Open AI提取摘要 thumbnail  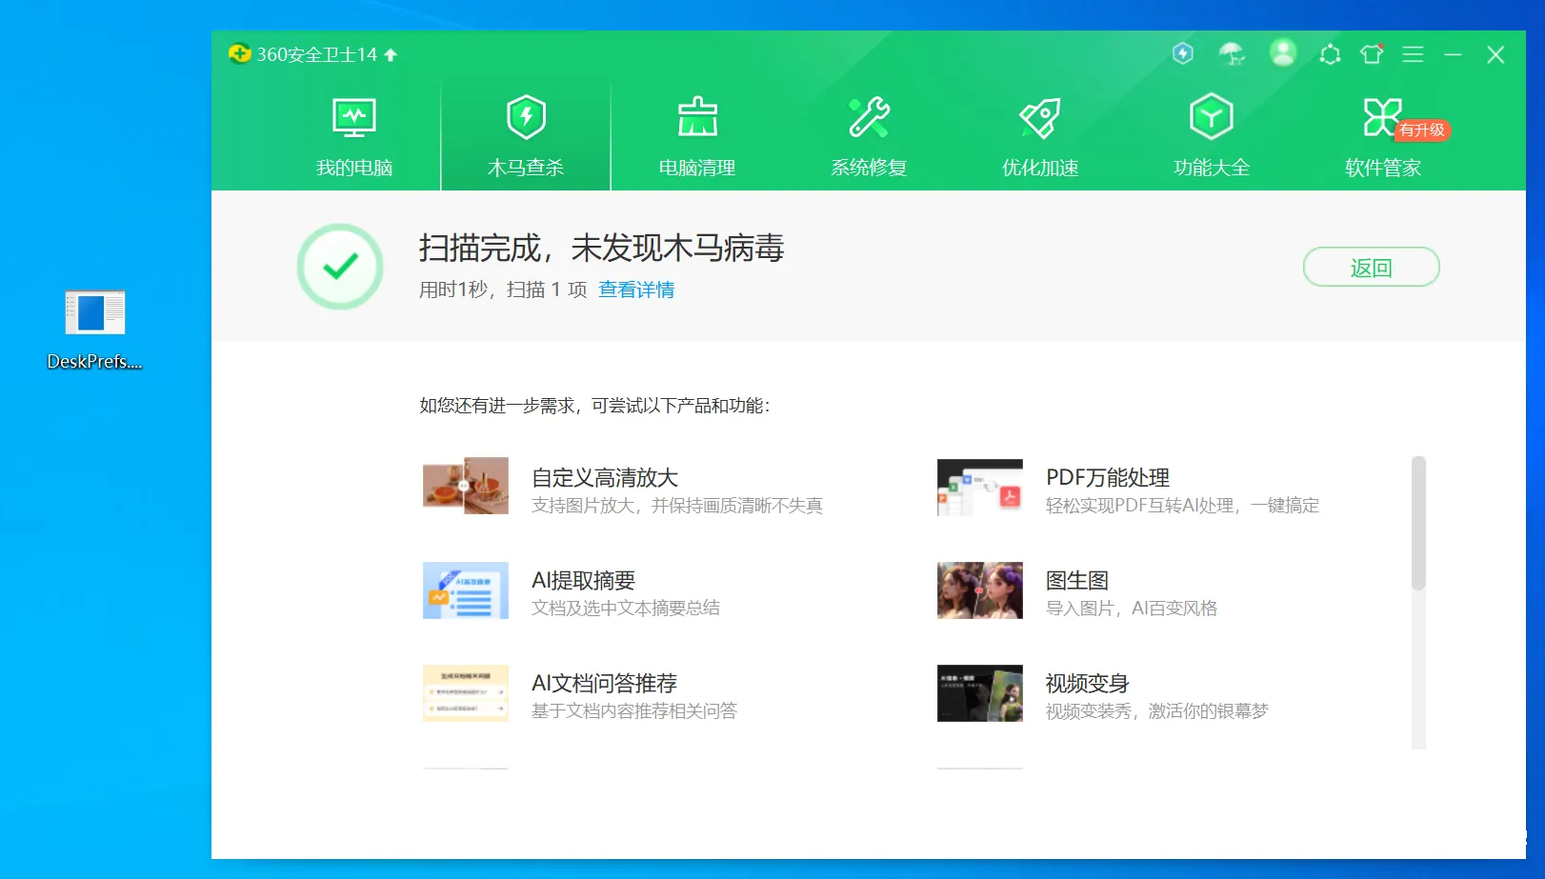(466, 590)
